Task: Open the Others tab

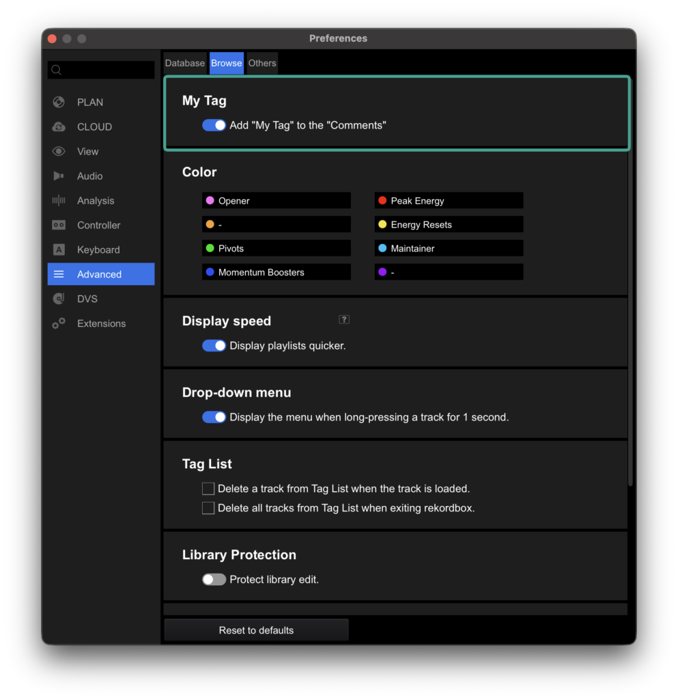Action: click(x=262, y=63)
